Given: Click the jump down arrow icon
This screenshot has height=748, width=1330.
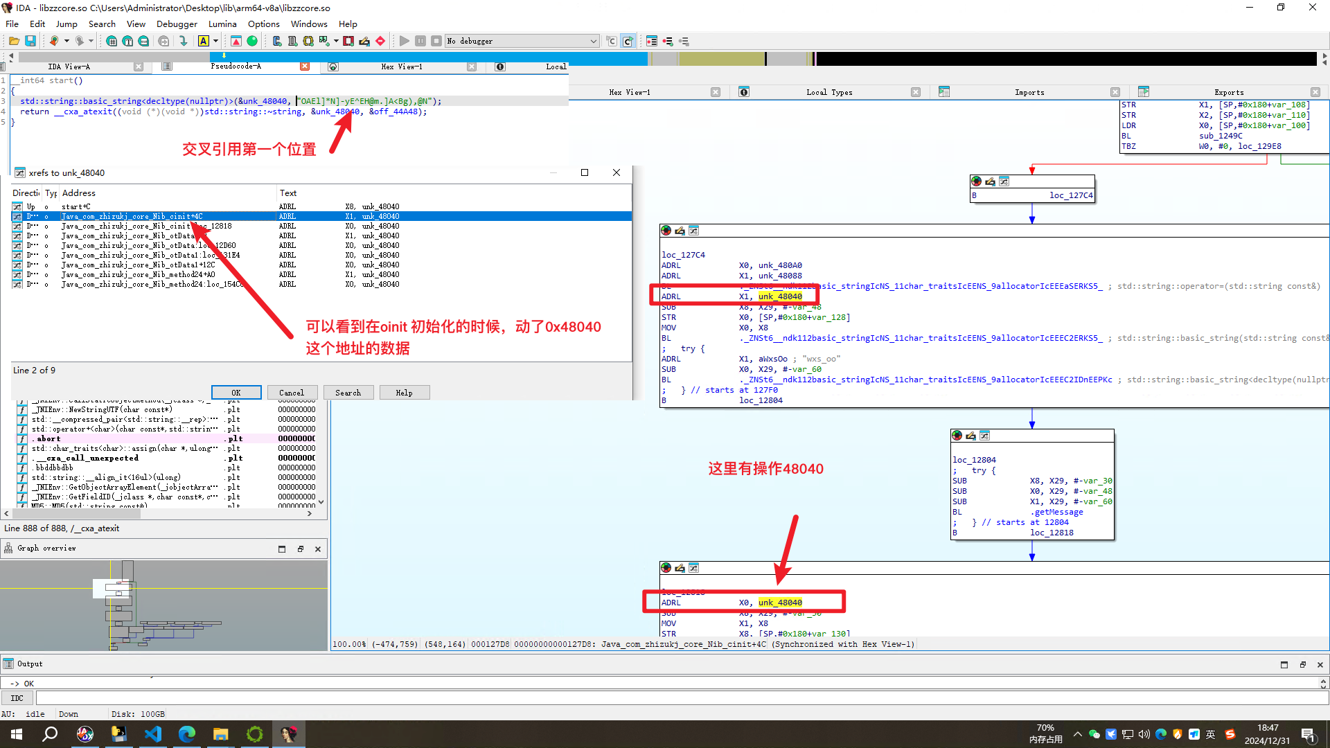Looking at the screenshot, I should tap(183, 41).
